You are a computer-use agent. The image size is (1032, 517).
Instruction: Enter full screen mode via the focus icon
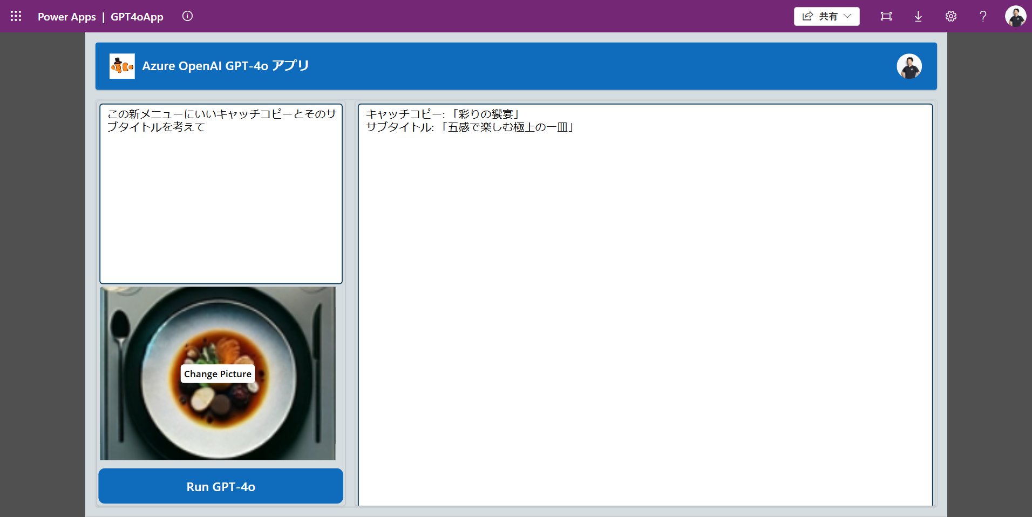tap(886, 16)
